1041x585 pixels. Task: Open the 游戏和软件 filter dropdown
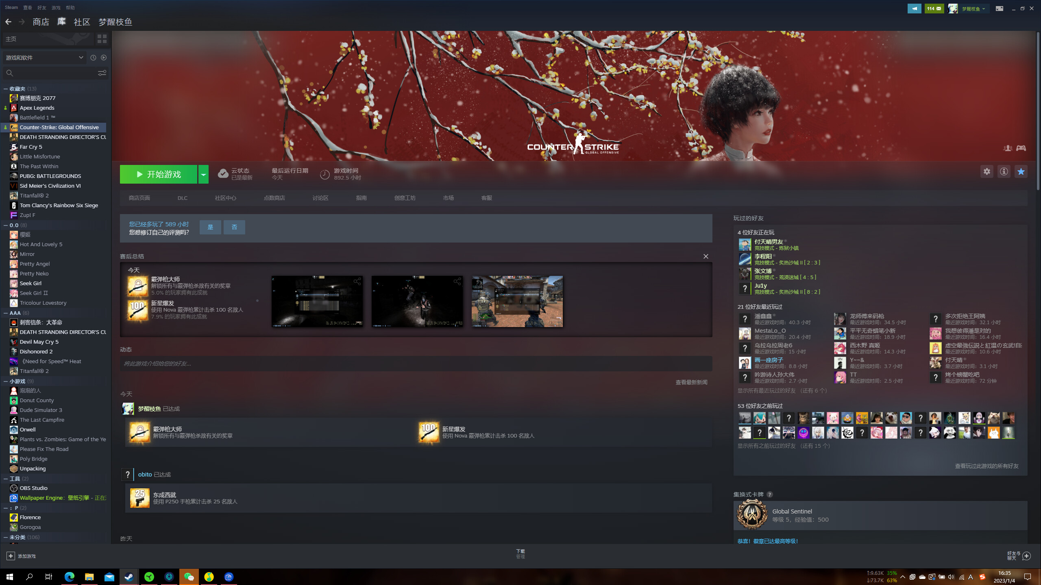click(x=44, y=58)
